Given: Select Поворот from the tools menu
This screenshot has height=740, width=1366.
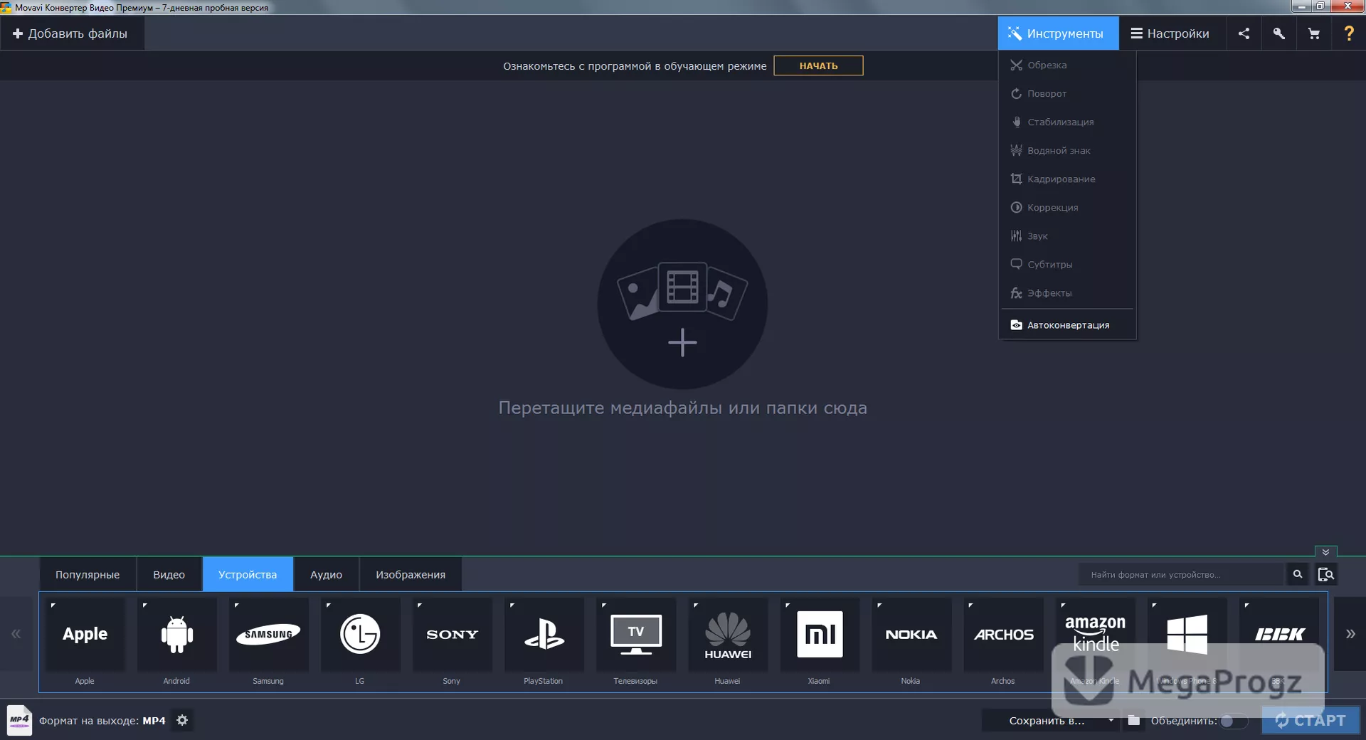Looking at the screenshot, I should tap(1067, 93).
